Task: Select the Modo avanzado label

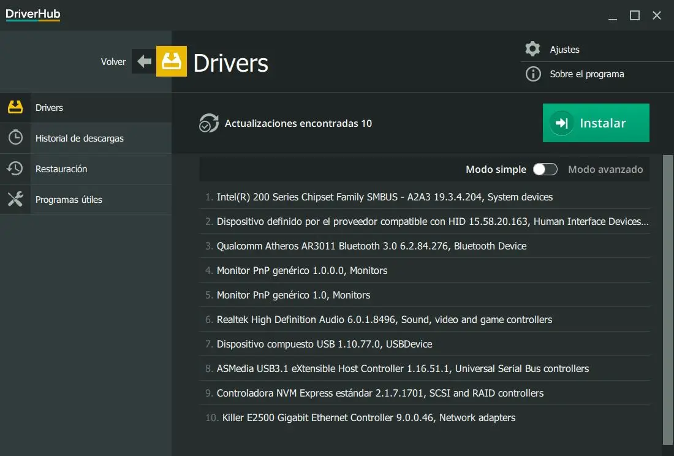Action: [605, 169]
